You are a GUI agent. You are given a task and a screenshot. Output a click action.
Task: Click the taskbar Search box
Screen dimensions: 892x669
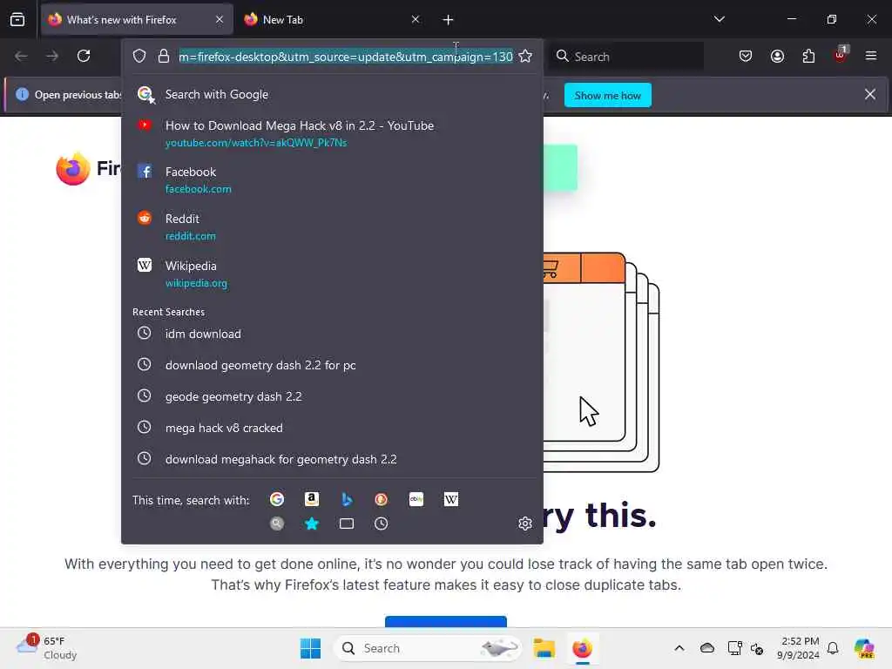coord(428,648)
